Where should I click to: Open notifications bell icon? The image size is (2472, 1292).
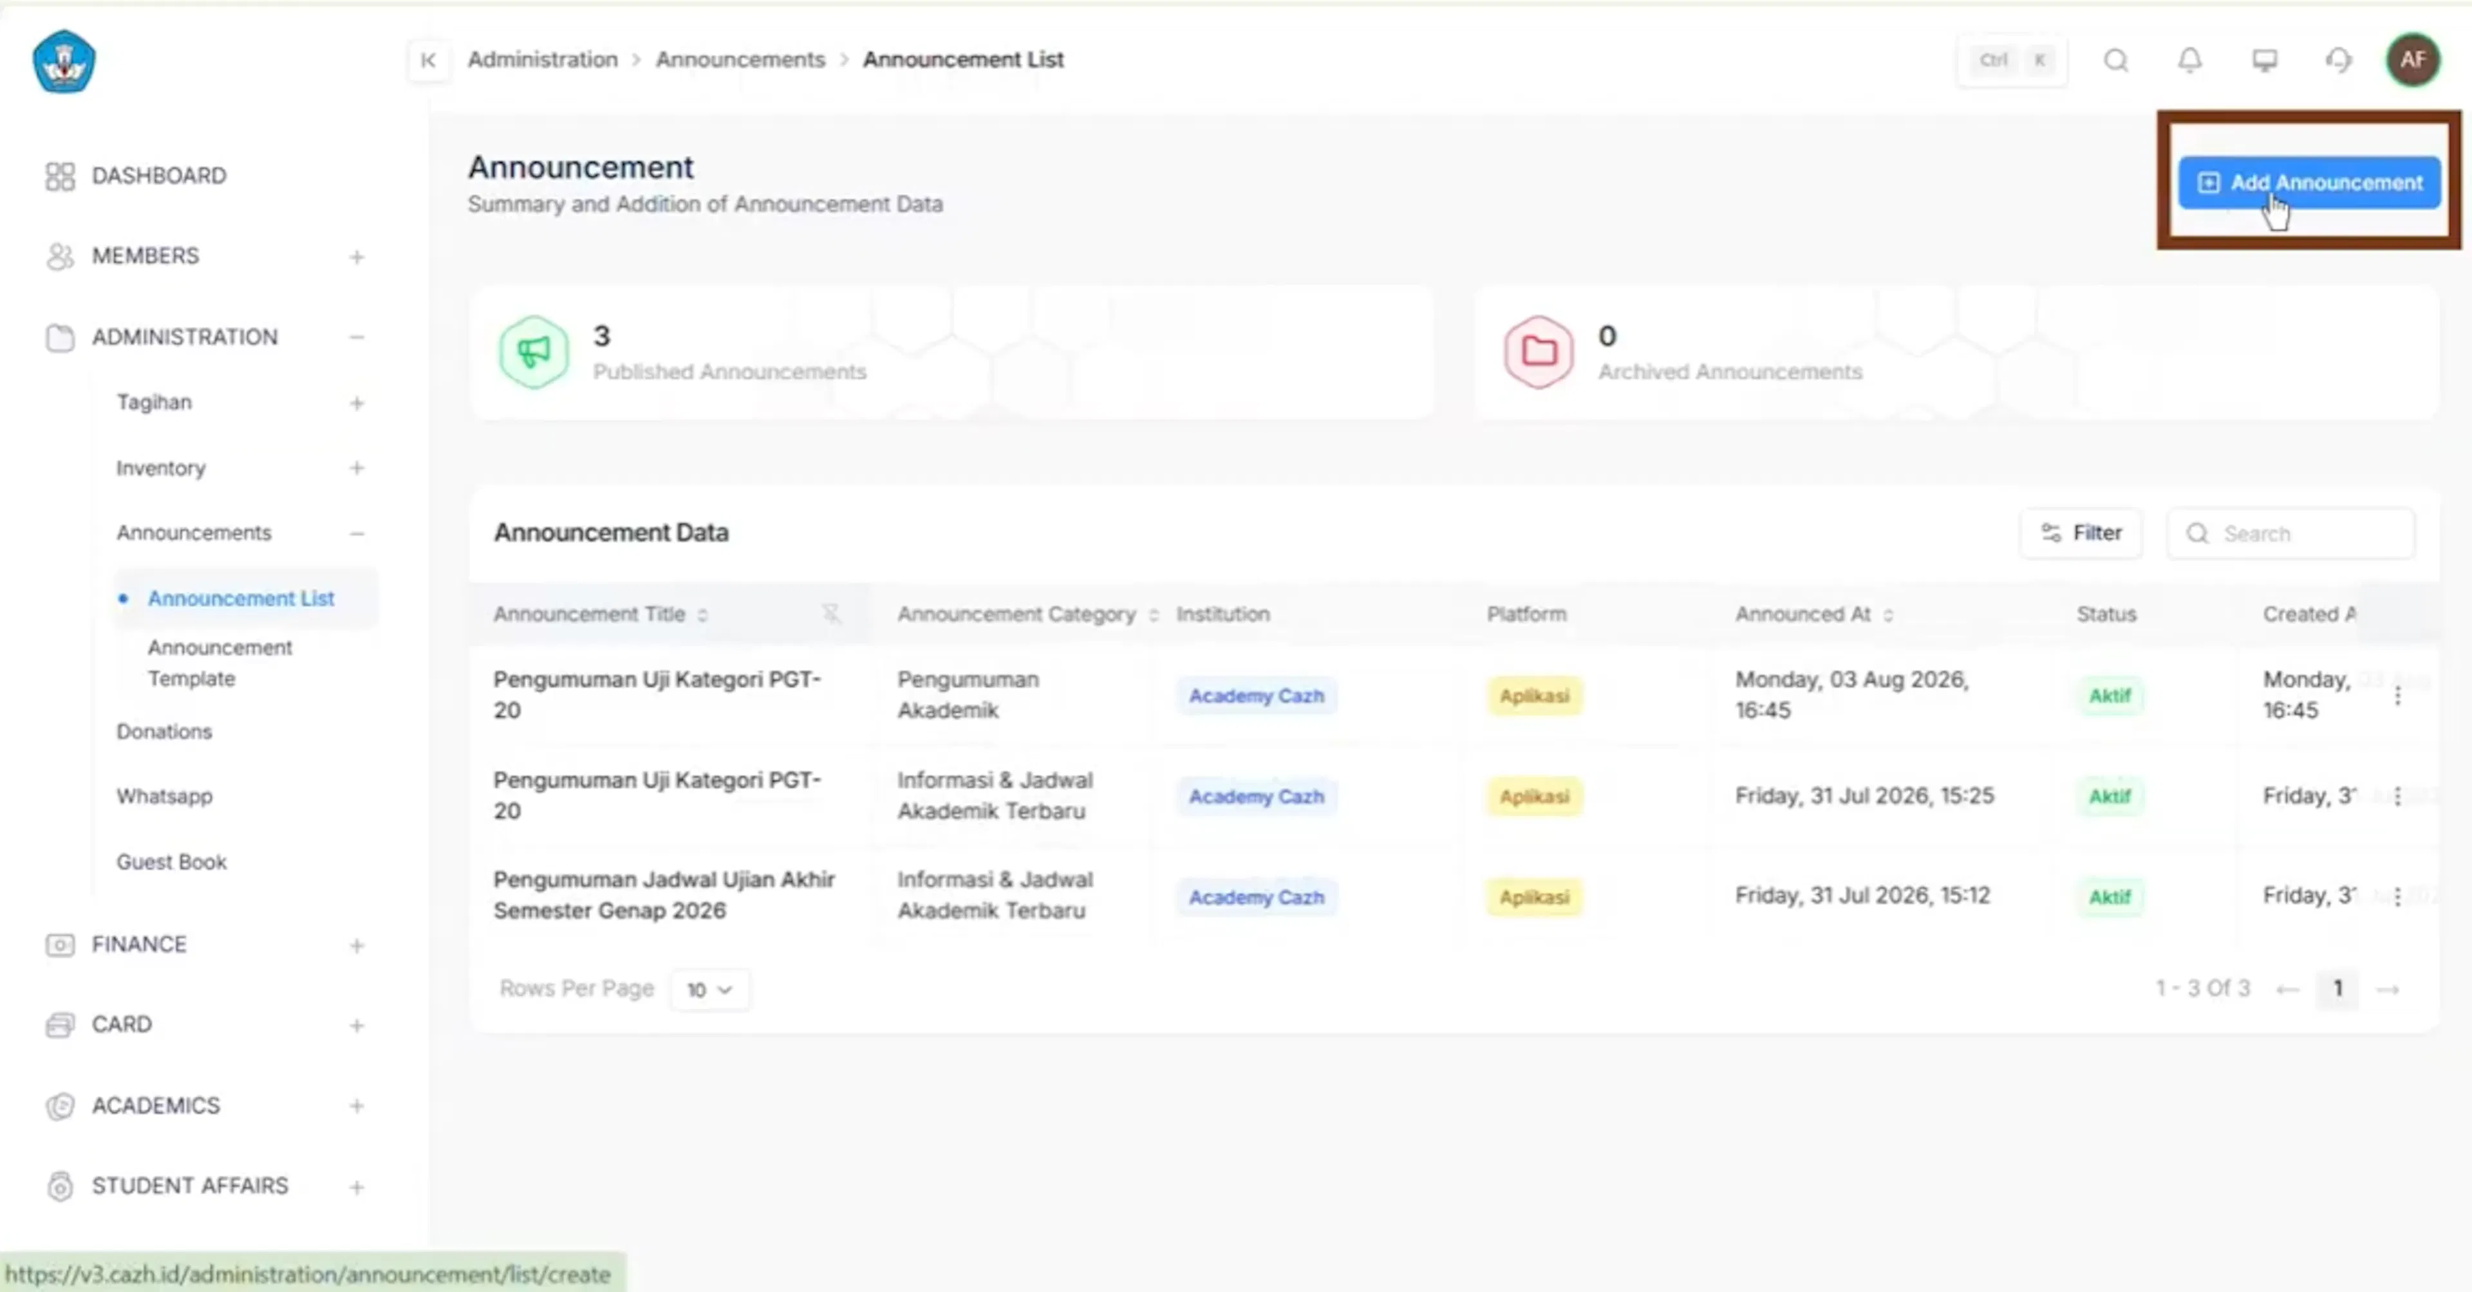(x=2190, y=60)
